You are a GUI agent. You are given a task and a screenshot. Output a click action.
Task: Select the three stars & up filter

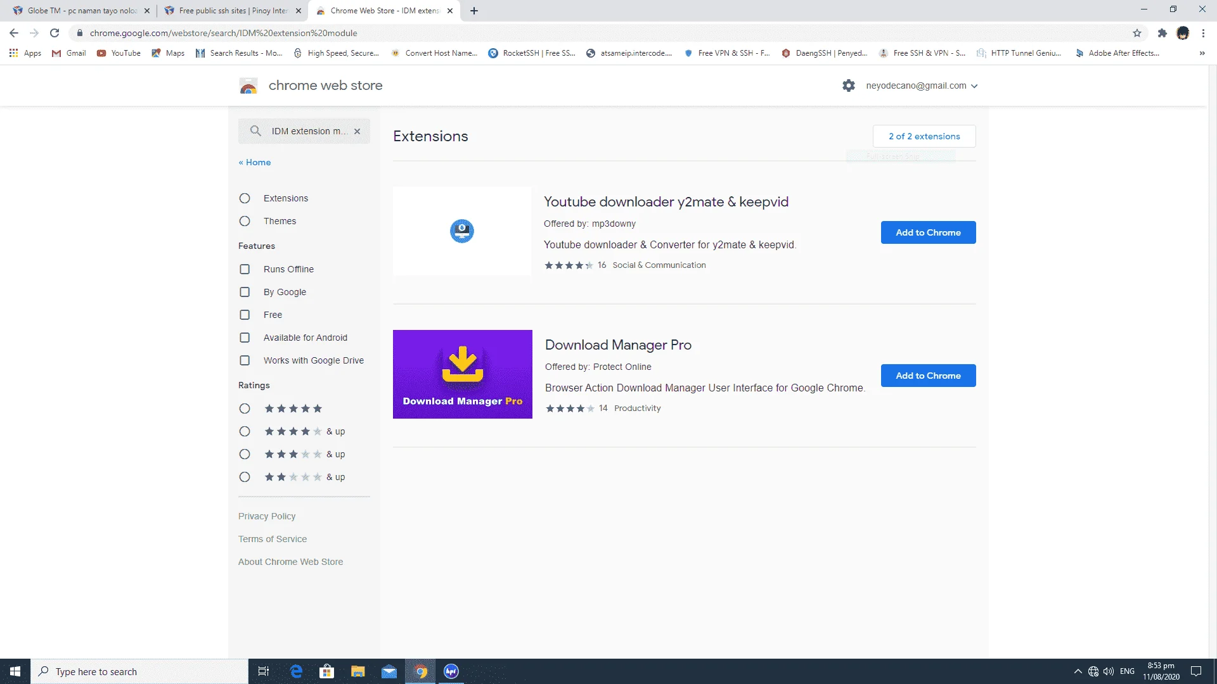coord(245,454)
